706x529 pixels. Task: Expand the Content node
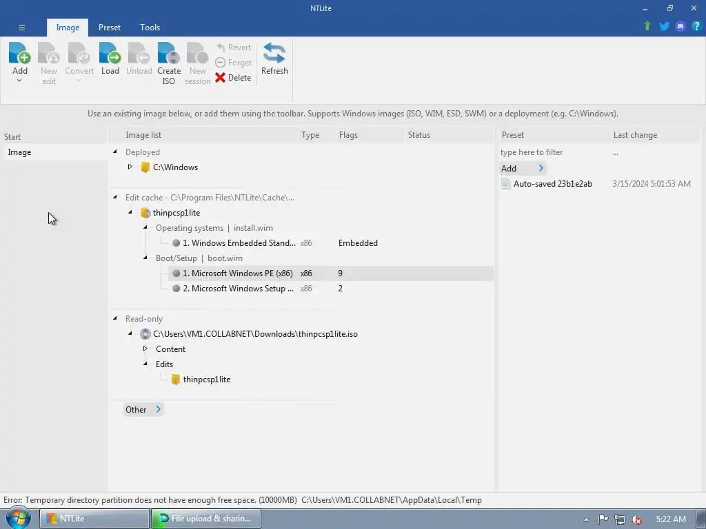pos(145,349)
